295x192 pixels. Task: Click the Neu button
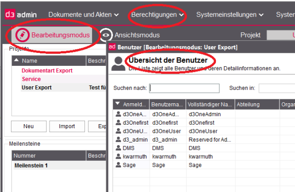click(28, 126)
